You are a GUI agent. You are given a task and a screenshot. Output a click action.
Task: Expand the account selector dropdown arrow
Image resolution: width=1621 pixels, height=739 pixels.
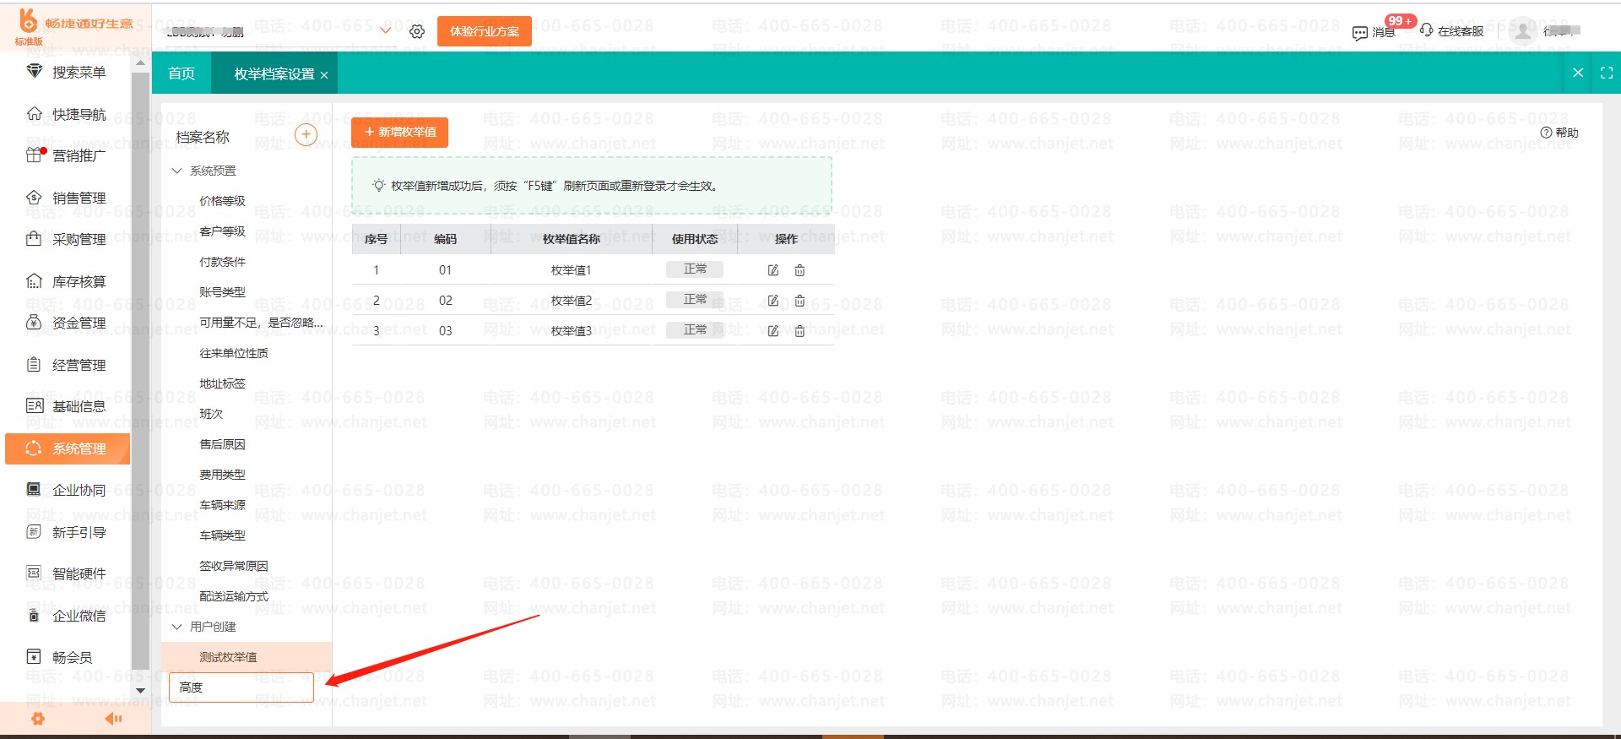386,31
